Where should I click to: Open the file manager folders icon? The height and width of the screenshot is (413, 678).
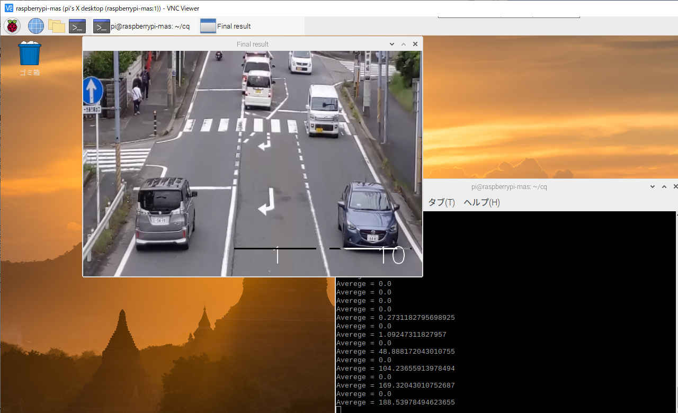(57, 26)
